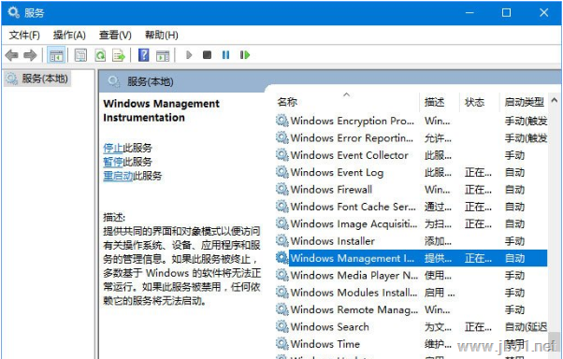Go forward with the right arrow toolbar icon
The image size is (563, 359).
tap(30, 55)
